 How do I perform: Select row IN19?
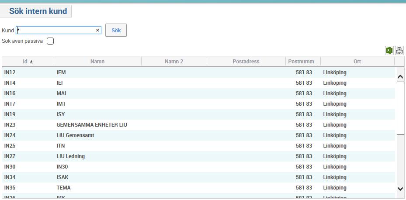(x=198, y=114)
